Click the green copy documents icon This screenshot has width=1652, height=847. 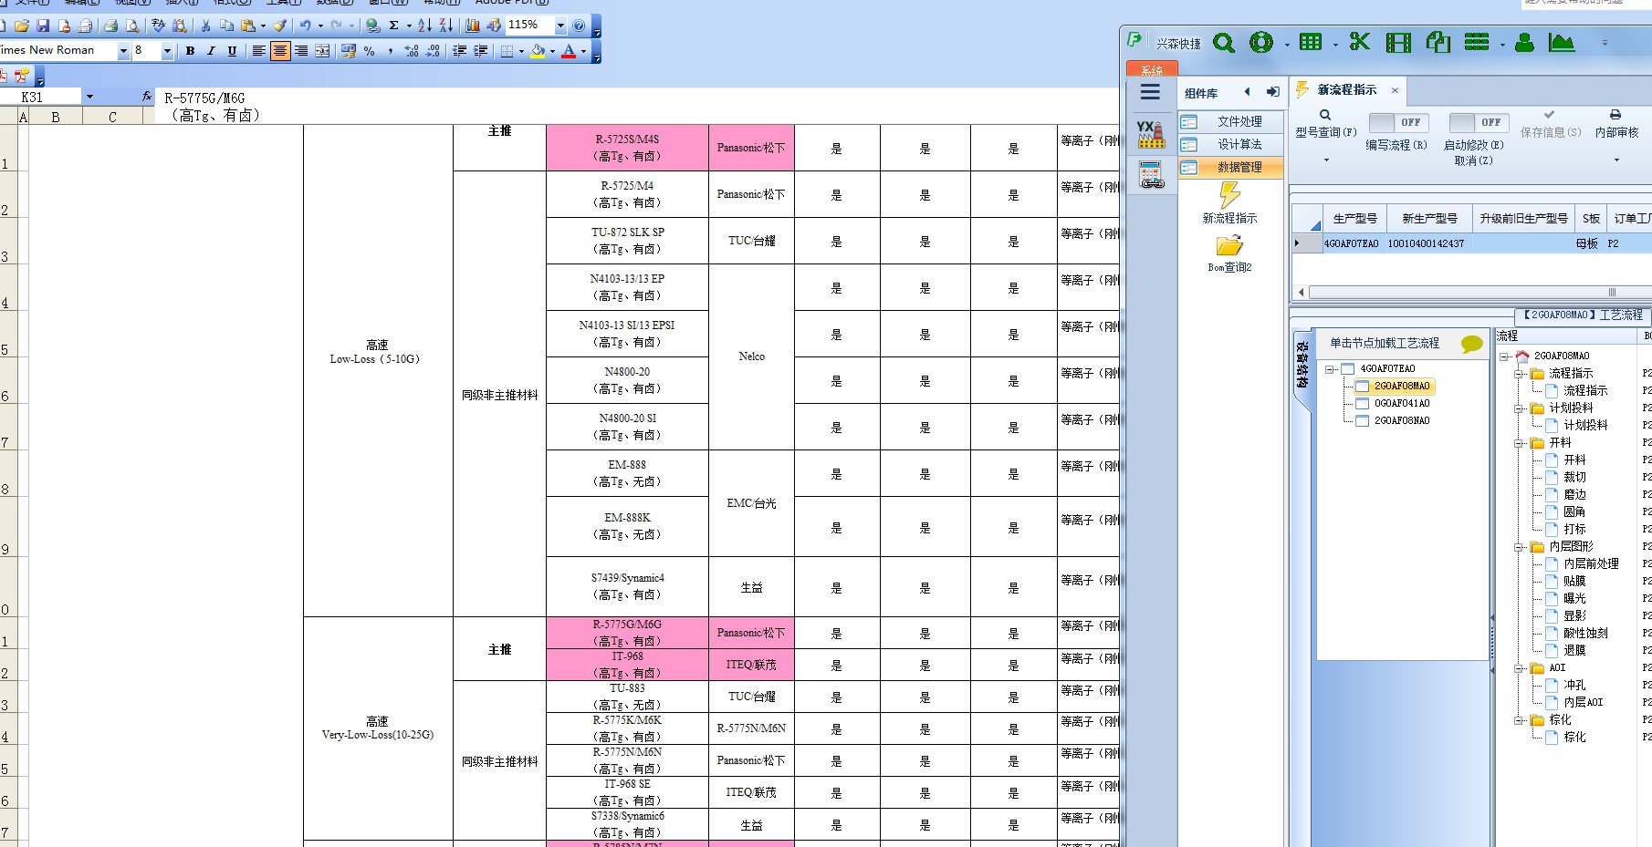click(1438, 42)
